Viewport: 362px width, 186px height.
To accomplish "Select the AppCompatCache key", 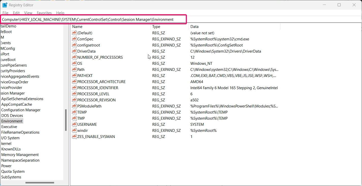I will coord(17,104).
